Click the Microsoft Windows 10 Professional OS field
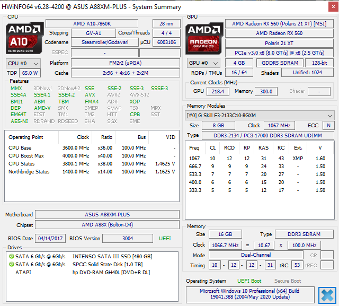Screen dimensions: 339x306 [249, 294]
